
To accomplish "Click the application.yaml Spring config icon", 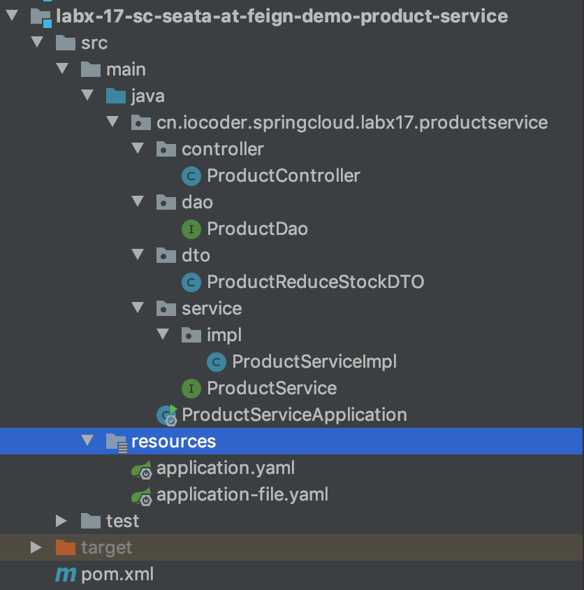I will (x=142, y=469).
